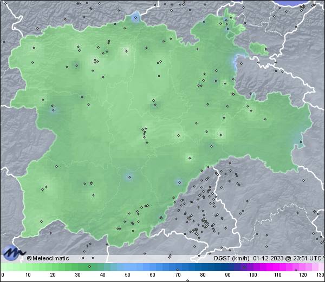Image resolution: width=325 pixels, height=282 pixels.
Task: Click scale label 60
Action: click(x=152, y=275)
